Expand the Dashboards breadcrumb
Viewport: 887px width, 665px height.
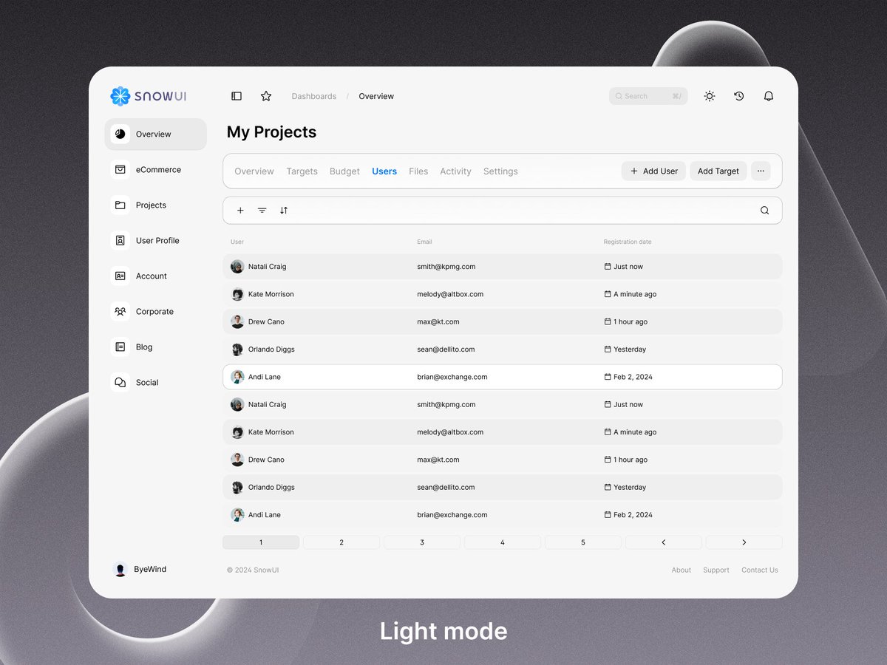tap(313, 96)
